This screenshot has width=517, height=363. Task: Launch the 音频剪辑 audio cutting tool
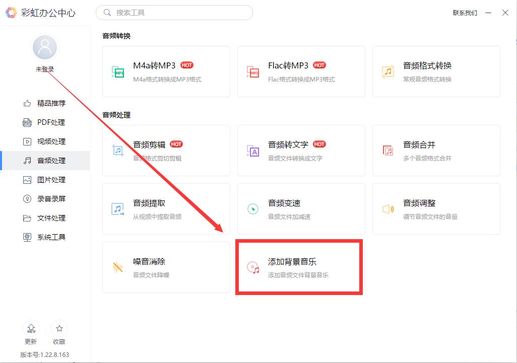tap(166, 151)
